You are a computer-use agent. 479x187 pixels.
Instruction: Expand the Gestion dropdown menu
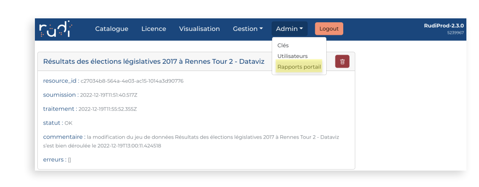pyautogui.click(x=248, y=29)
